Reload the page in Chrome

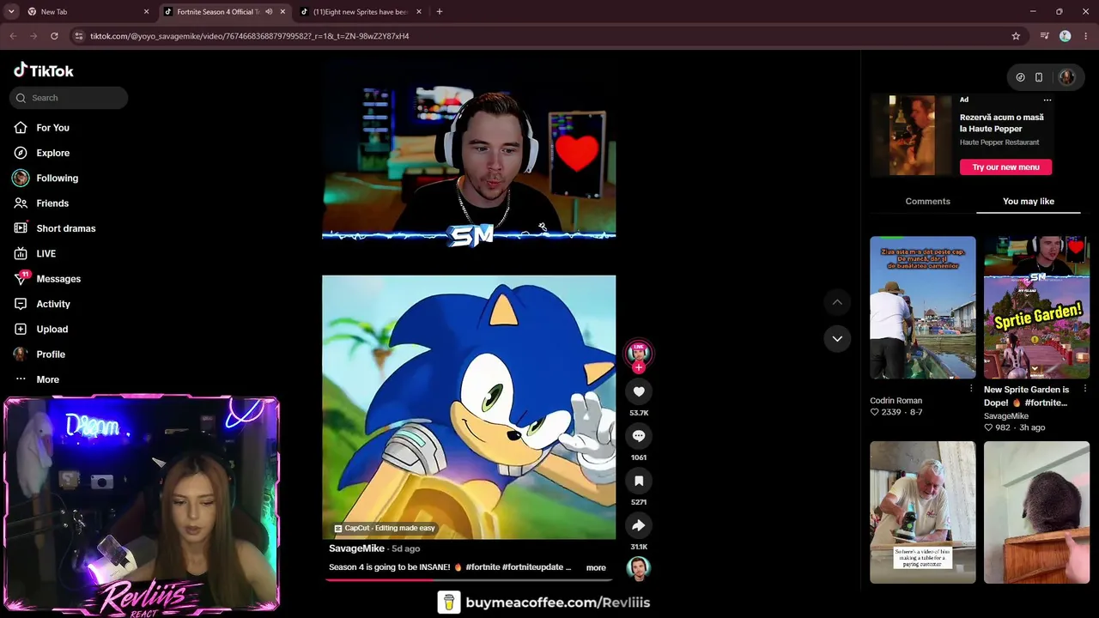[54, 36]
